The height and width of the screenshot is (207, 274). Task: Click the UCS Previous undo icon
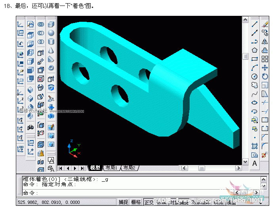click(x=20, y=44)
